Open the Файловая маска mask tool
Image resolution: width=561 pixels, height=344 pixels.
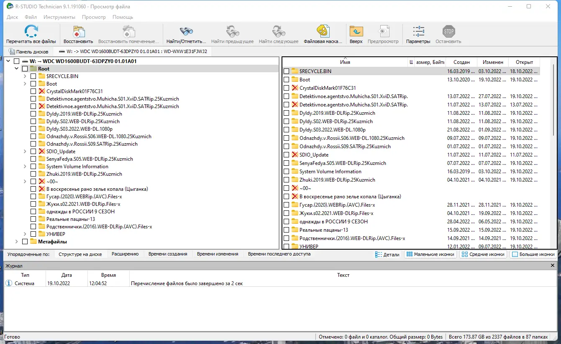[x=323, y=31]
